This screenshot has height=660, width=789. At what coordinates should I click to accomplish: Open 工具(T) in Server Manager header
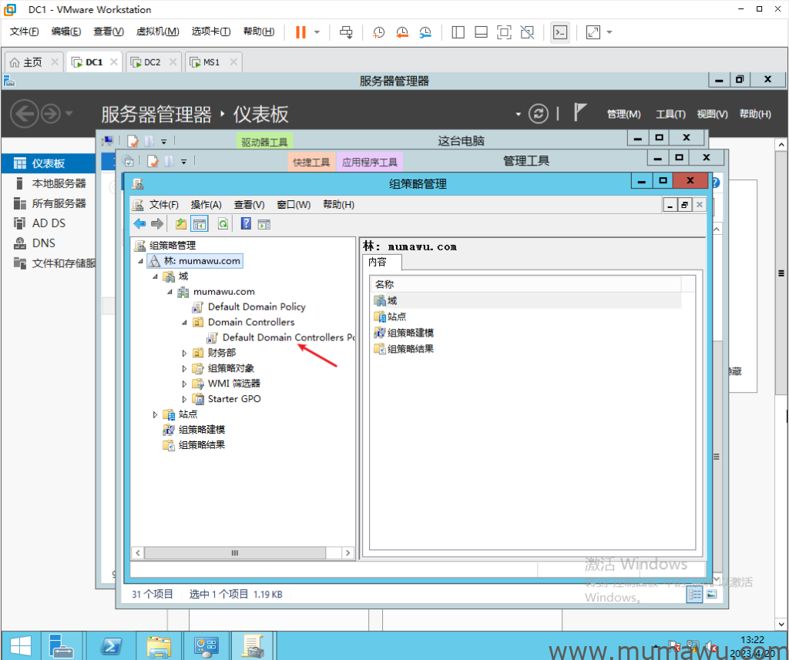[670, 114]
